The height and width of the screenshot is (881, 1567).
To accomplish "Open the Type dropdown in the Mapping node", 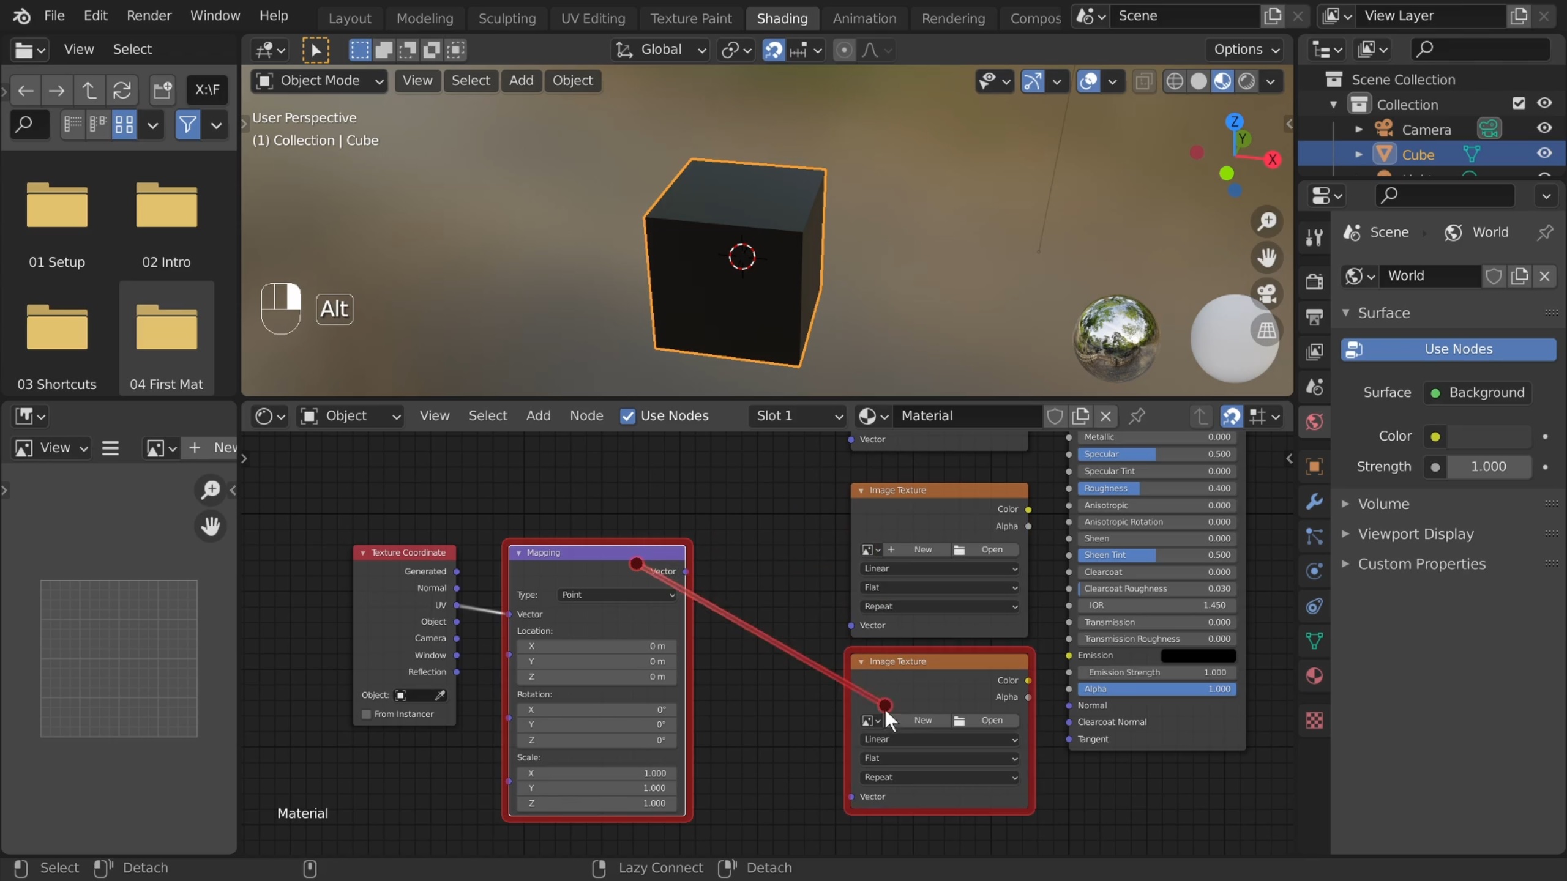I will (x=616, y=595).
